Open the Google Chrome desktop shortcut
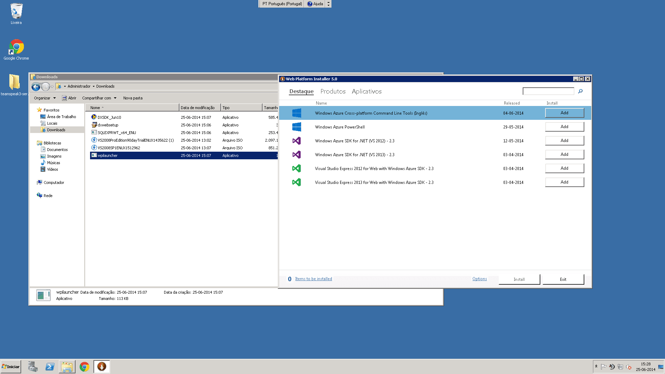The width and height of the screenshot is (665, 374). 16,50
